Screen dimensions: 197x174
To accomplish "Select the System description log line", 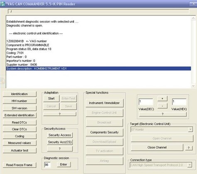I will (x=98, y=69).
